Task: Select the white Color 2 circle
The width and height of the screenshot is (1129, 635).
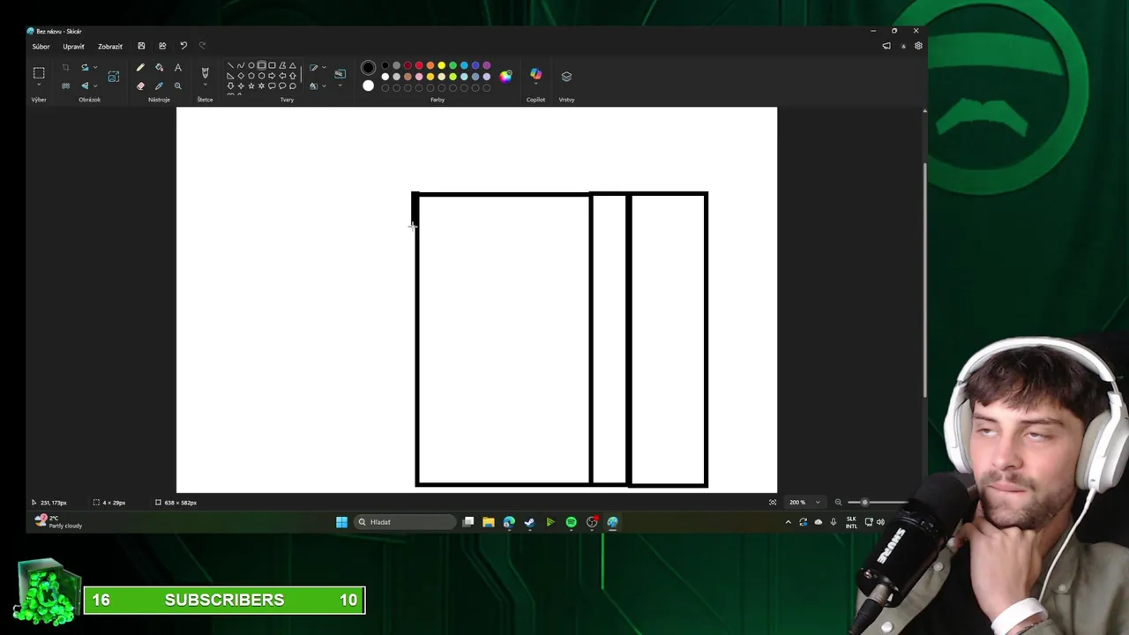Action: [x=368, y=86]
